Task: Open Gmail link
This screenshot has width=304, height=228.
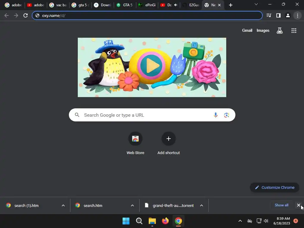Action: point(247,31)
